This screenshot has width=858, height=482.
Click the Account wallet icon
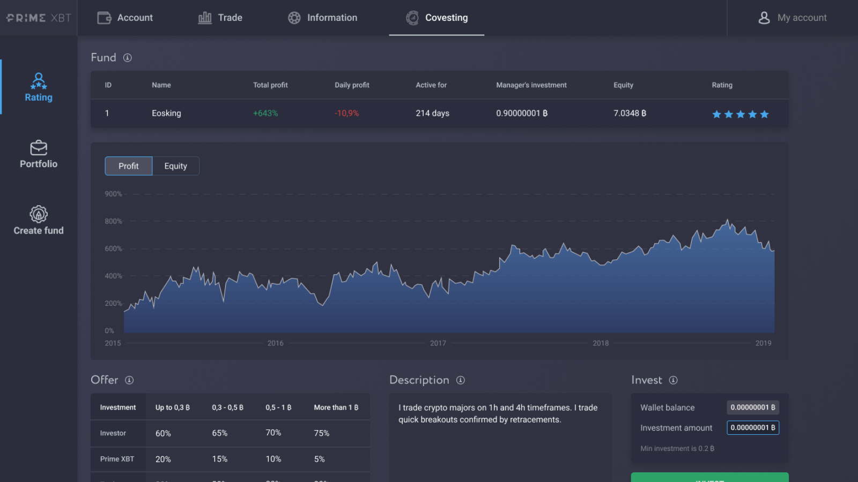pyautogui.click(x=104, y=18)
